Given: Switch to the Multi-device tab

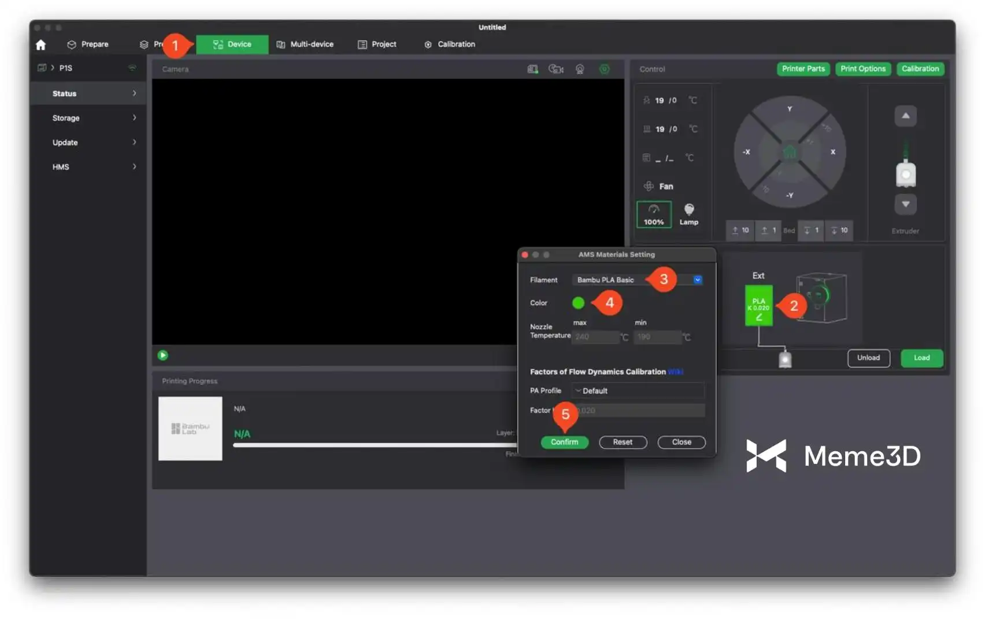Looking at the screenshot, I should tap(305, 44).
